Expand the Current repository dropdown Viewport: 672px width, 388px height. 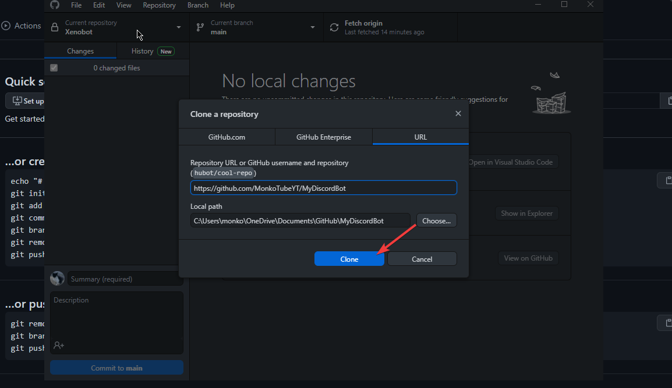click(x=179, y=27)
